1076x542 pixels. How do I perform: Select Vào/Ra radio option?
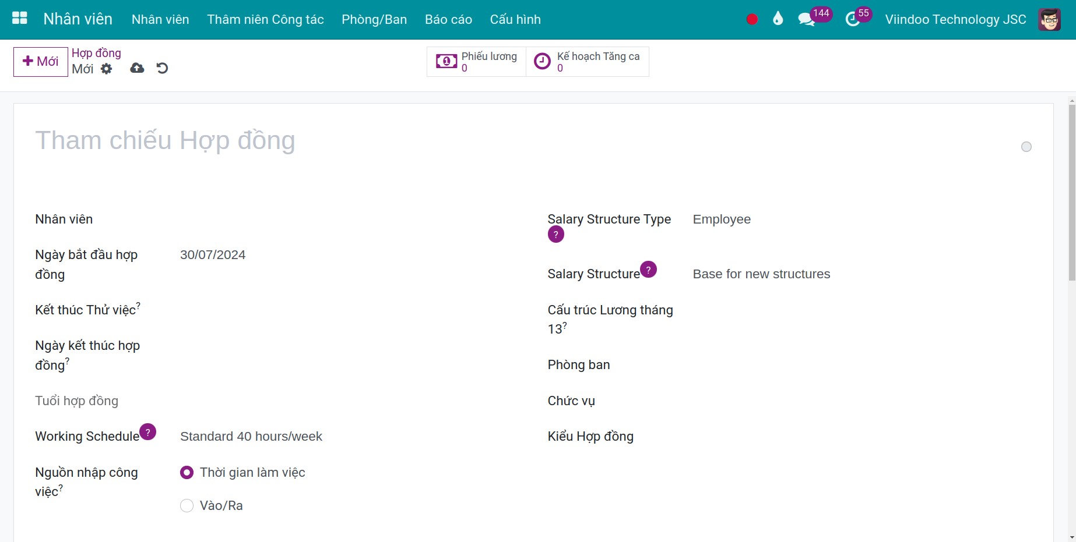click(x=187, y=506)
